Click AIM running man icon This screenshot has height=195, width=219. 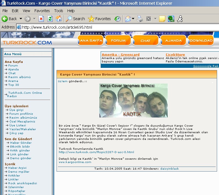(180, 19)
